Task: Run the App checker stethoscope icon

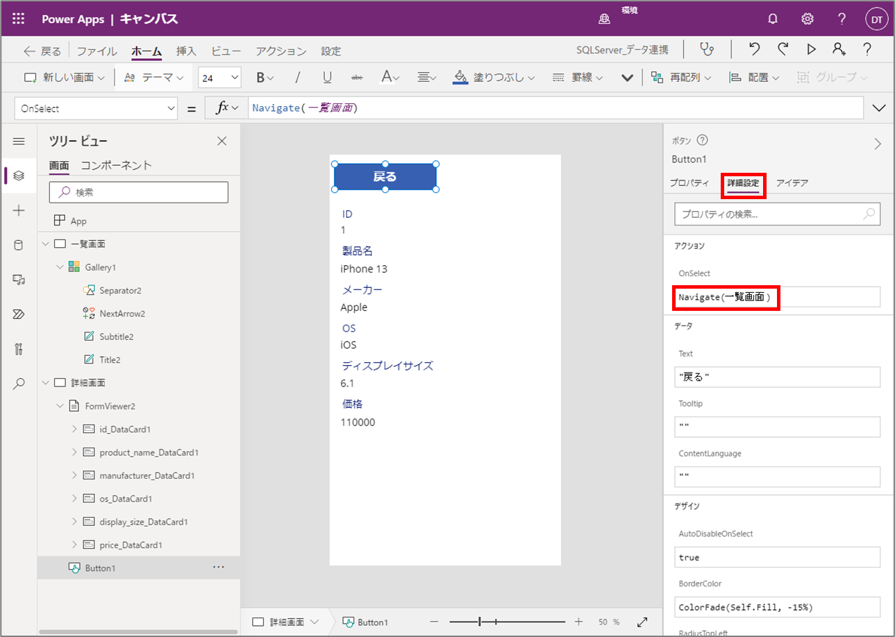Action: click(x=707, y=50)
